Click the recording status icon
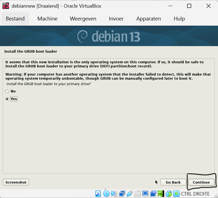The height and width of the screenshot is (198, 218). 153,194
